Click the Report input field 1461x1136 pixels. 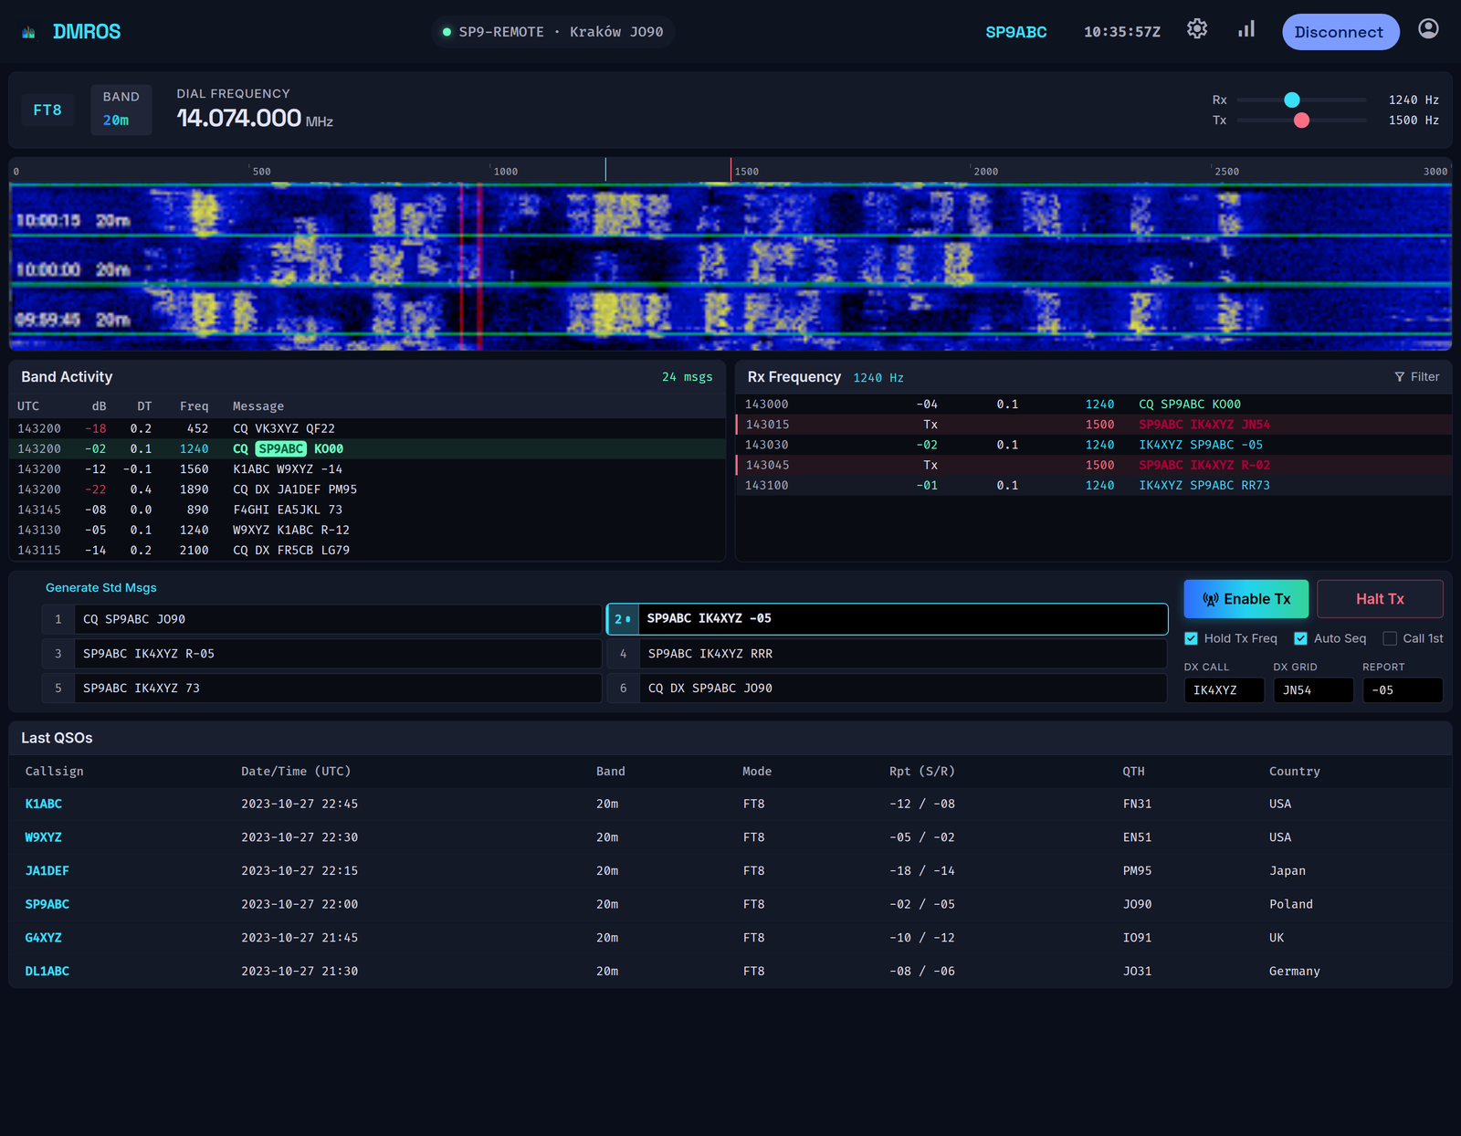tap(1403, 690)
